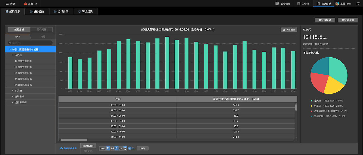This screenshot has height=155, width=363.
Task: Expand the 送排风系统 tree node
Action: click(x=13, y=102)
